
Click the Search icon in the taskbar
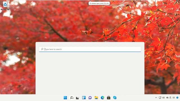pos(72,98)
